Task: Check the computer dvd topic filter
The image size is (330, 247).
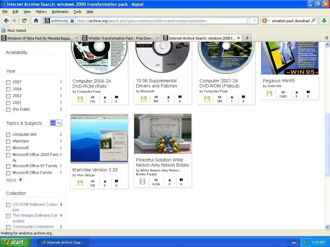Action: [x=8, y=135]
